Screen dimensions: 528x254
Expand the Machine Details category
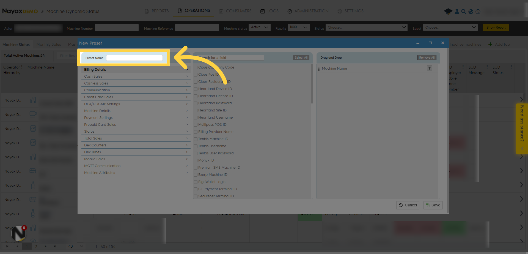click(136, 111)
